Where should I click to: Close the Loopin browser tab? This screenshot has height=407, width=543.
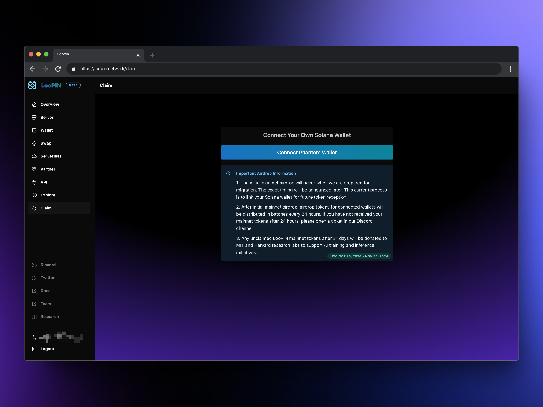[x=138, y=55]
